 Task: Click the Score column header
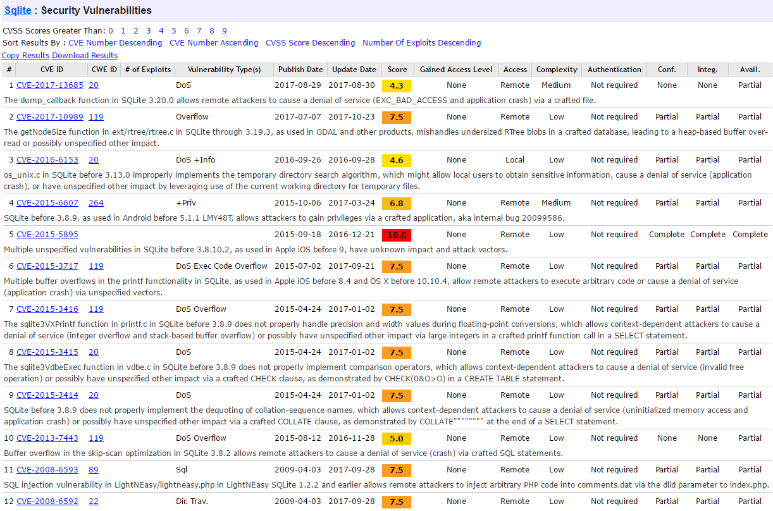point(398,70)
